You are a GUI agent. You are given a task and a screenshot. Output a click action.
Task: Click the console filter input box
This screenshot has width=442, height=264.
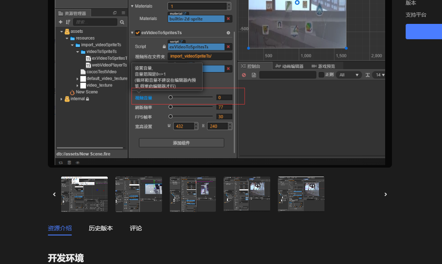coord(288,75)
